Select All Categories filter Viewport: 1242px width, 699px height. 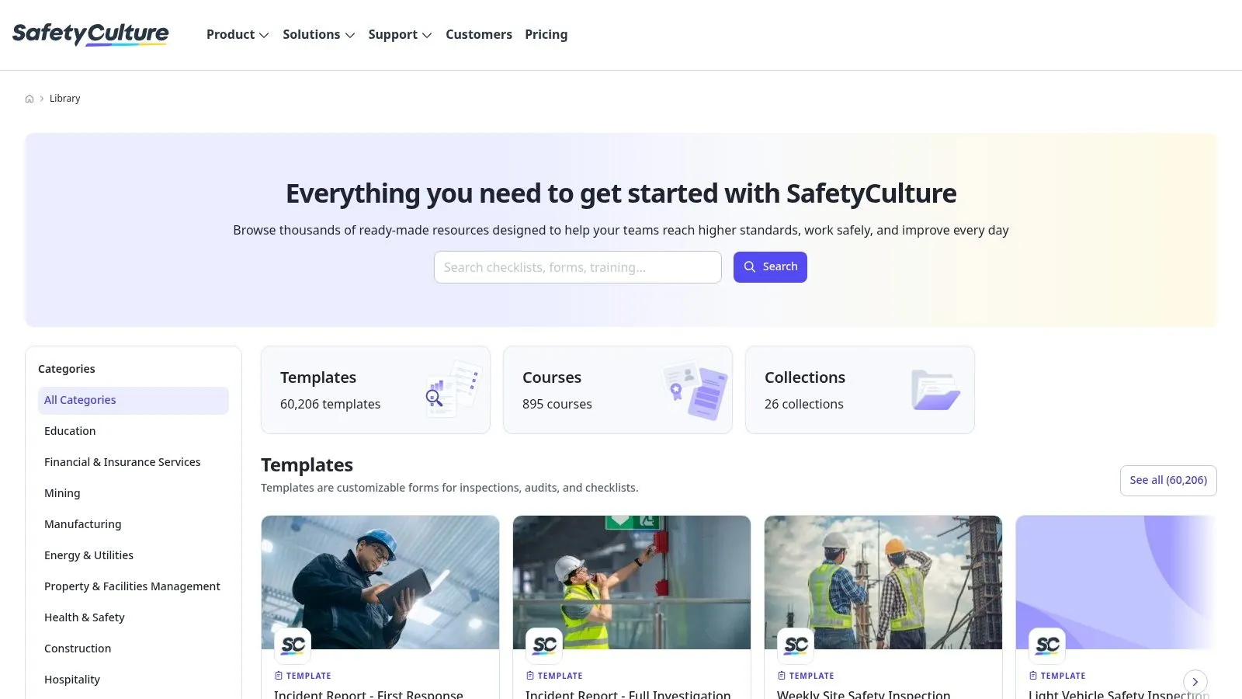point(134,401)
